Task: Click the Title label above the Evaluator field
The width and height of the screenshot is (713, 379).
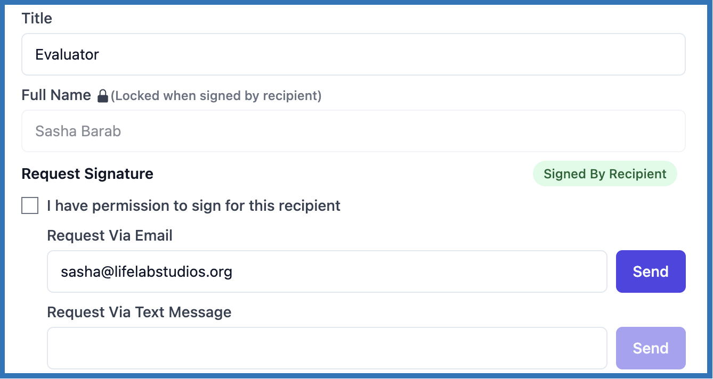Action: click(x=36, y=18)
